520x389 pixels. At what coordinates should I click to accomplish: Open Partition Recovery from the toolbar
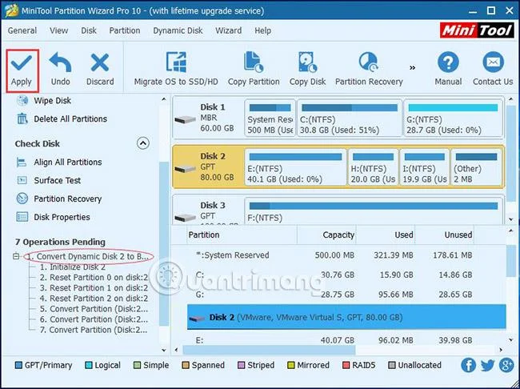click(369, 69)
